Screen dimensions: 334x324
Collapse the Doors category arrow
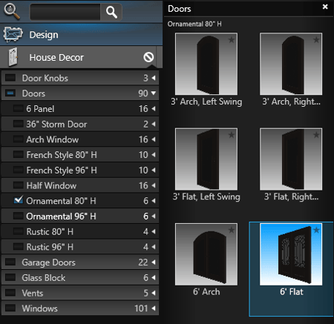point(154,93)
